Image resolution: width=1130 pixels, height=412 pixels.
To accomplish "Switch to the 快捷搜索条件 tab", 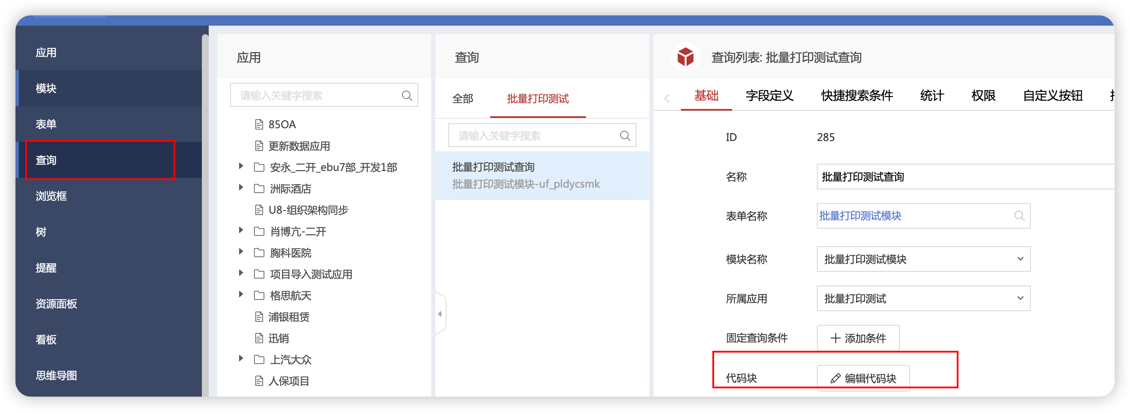I will pos(857,96).
